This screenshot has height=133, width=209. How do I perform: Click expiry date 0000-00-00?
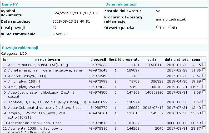click(x=177, y=123)
